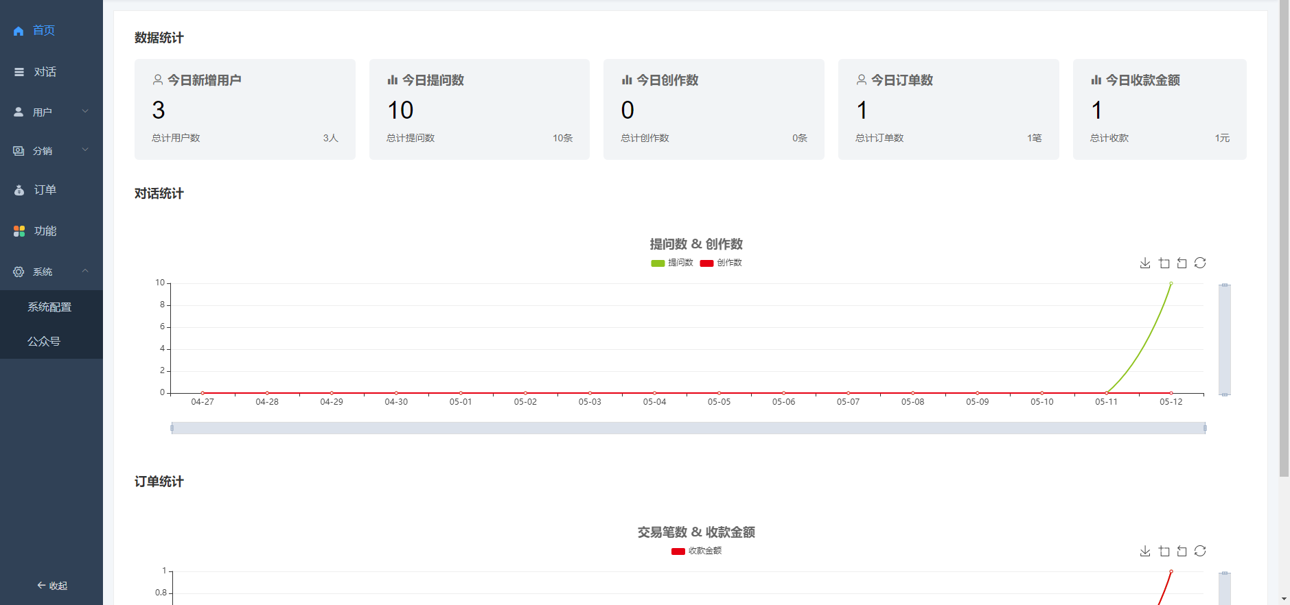Click the 今日收款金额 card title
Image resolution: width=1290 pixels, height=605 pixels.
(x=1143, y=80)
